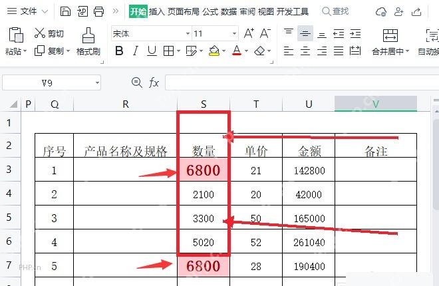Select column V header
The height and width of the screenshot is (286, 439).
[x=376, y=104]
